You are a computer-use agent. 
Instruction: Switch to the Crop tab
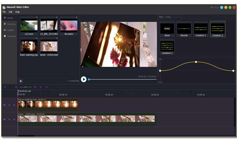coord(168,17)
